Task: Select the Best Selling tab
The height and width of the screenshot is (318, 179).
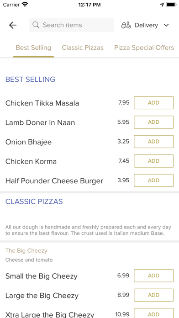Action: click(33, 48)
